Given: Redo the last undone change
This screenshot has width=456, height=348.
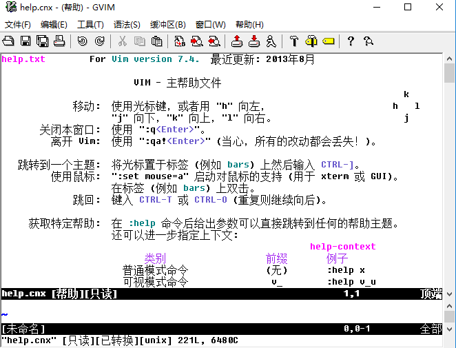Looking at the screenshot, I should [99, 41].
